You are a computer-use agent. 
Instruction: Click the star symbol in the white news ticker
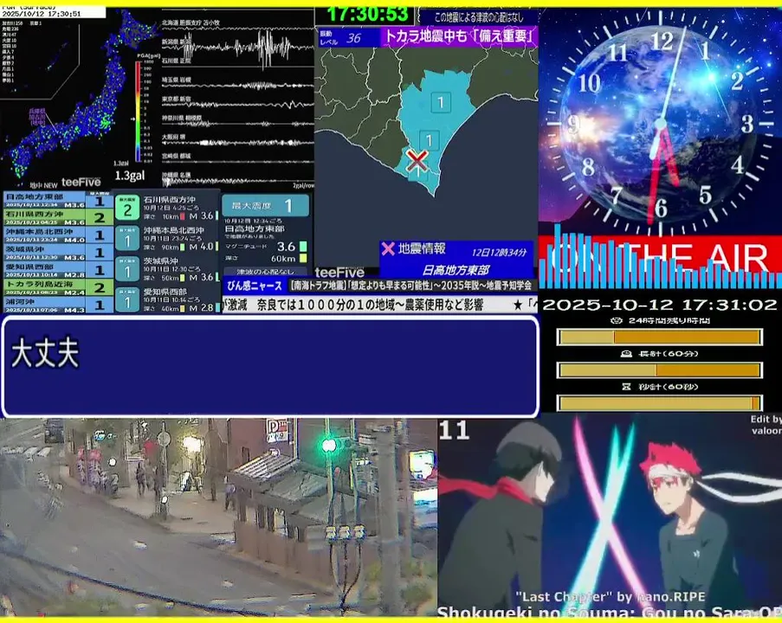click(518, 305)
